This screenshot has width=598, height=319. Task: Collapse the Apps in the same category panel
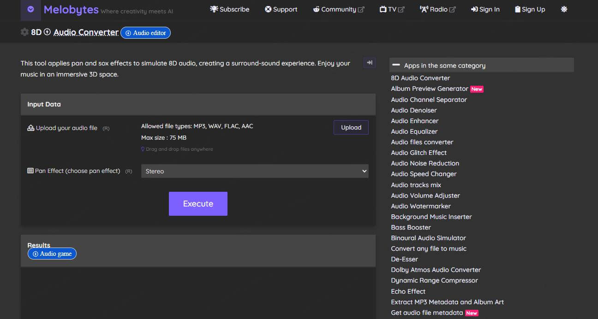(396, 65)
